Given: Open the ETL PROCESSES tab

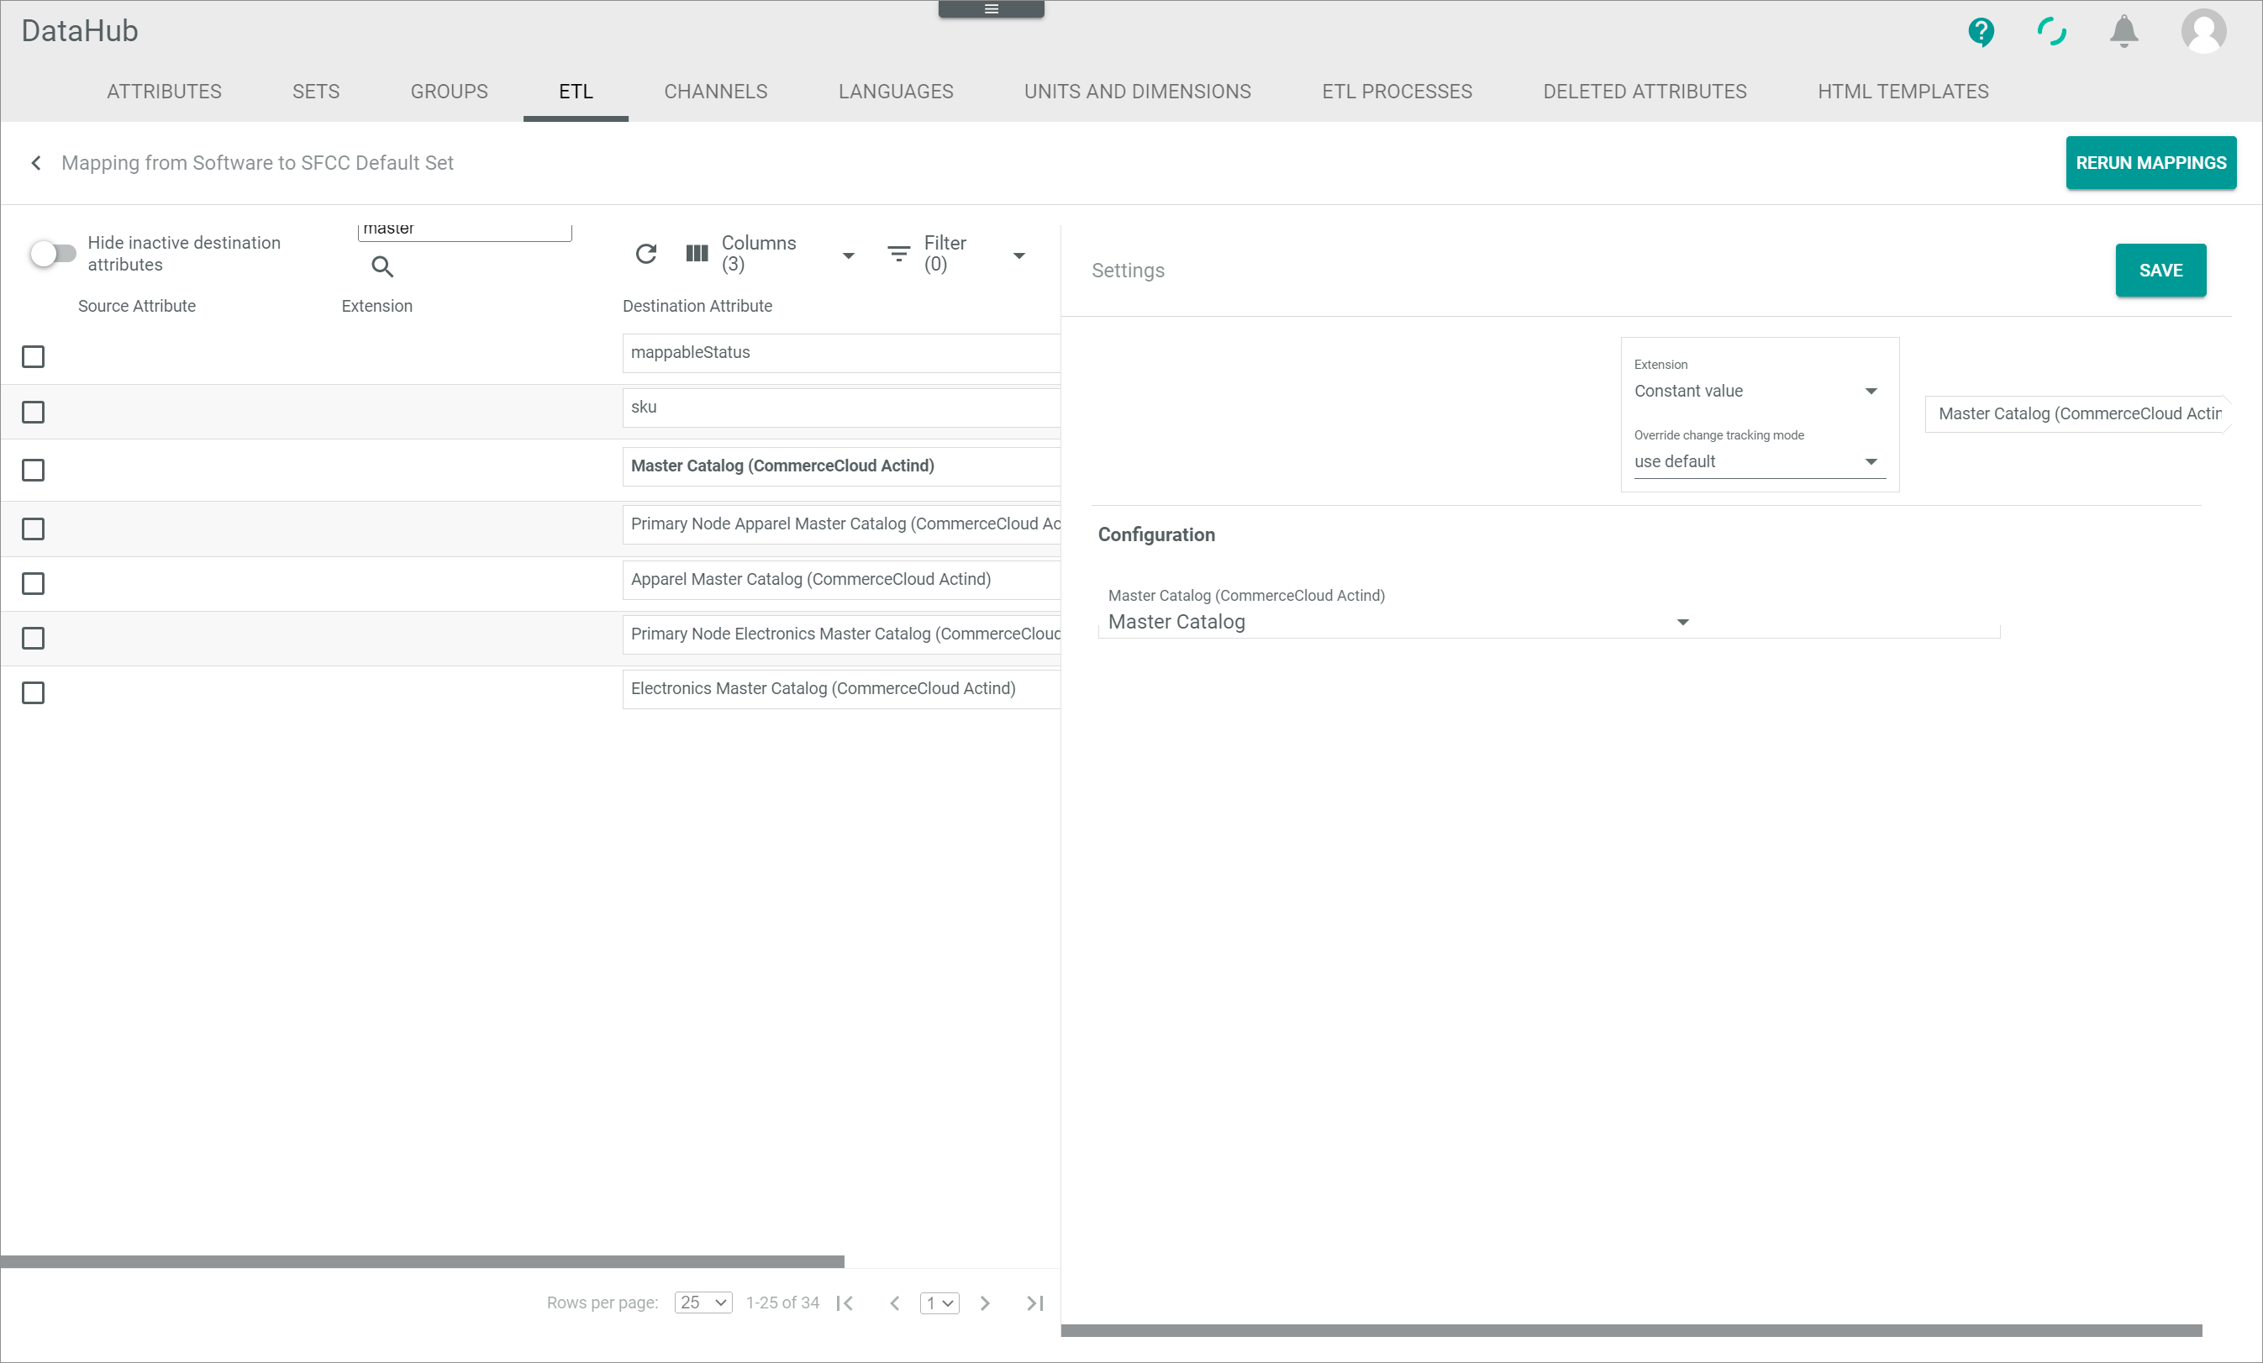Looking at the screenshot, I should (x=1396, y=92).
